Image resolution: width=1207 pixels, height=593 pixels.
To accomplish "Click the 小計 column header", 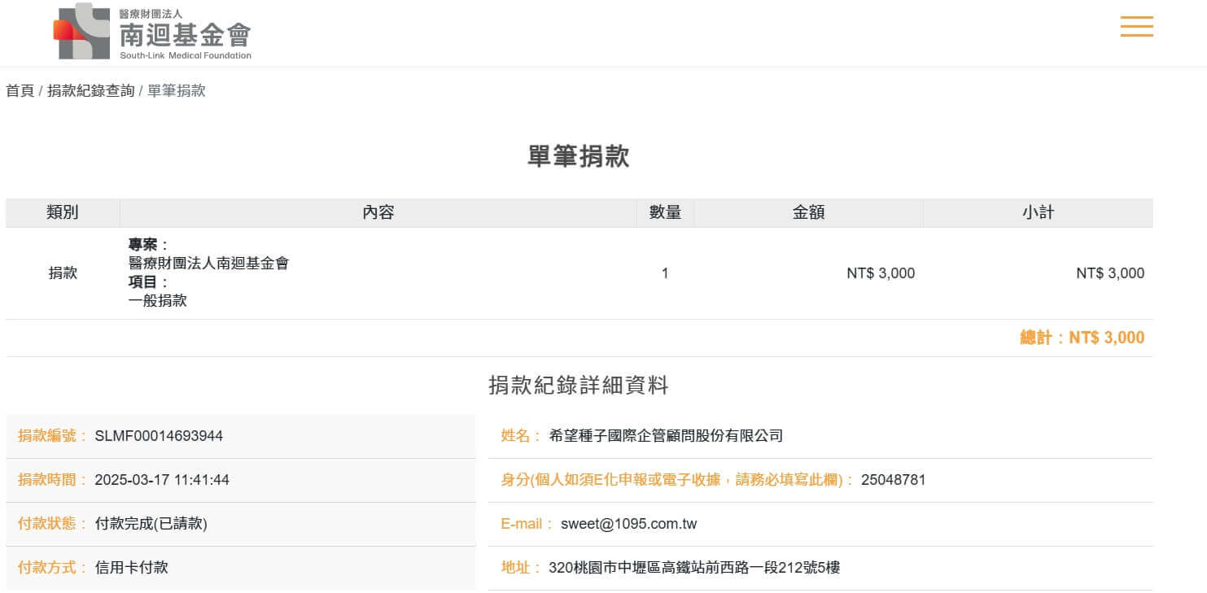I will 1038,213.
